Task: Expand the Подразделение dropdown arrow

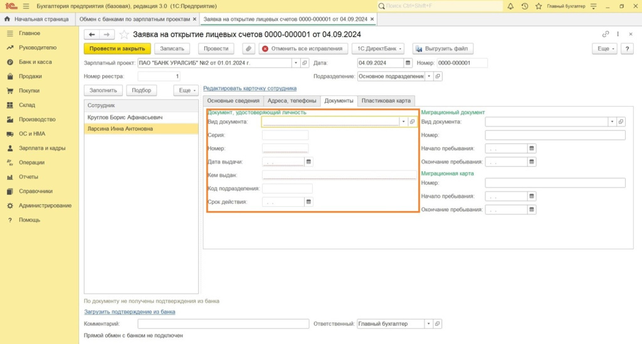Action: 429,76
